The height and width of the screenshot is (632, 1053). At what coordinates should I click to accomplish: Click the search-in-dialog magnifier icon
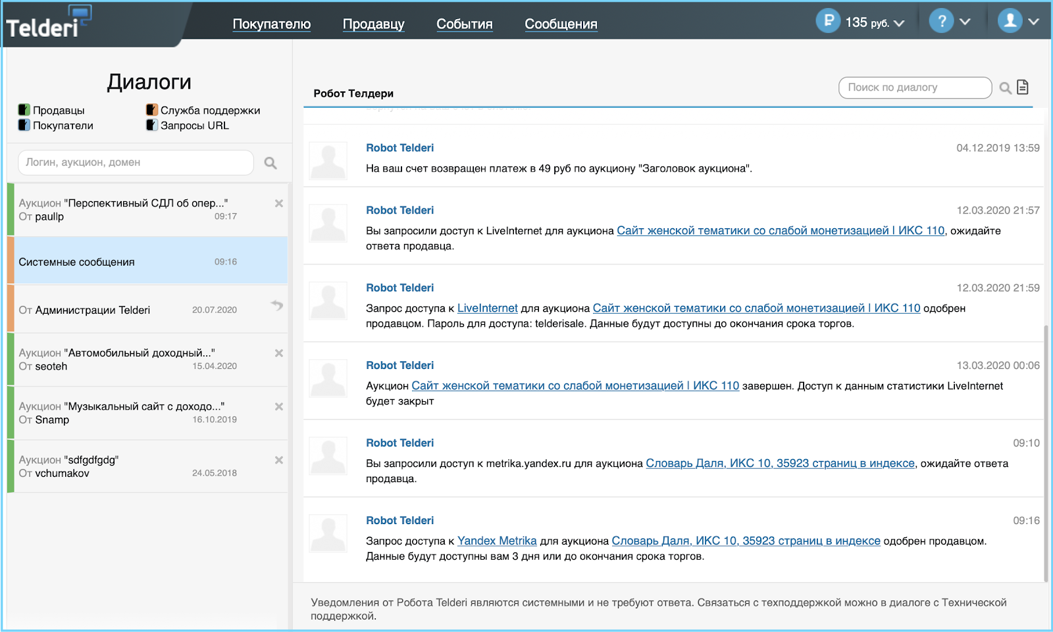[1005, 88]
